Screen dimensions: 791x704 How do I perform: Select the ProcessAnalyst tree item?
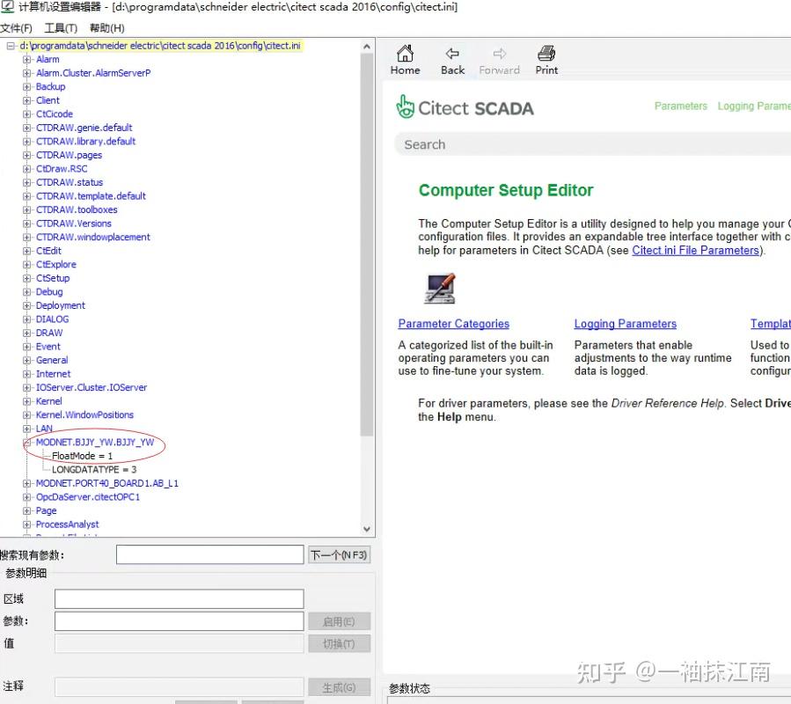click(67, 524)
